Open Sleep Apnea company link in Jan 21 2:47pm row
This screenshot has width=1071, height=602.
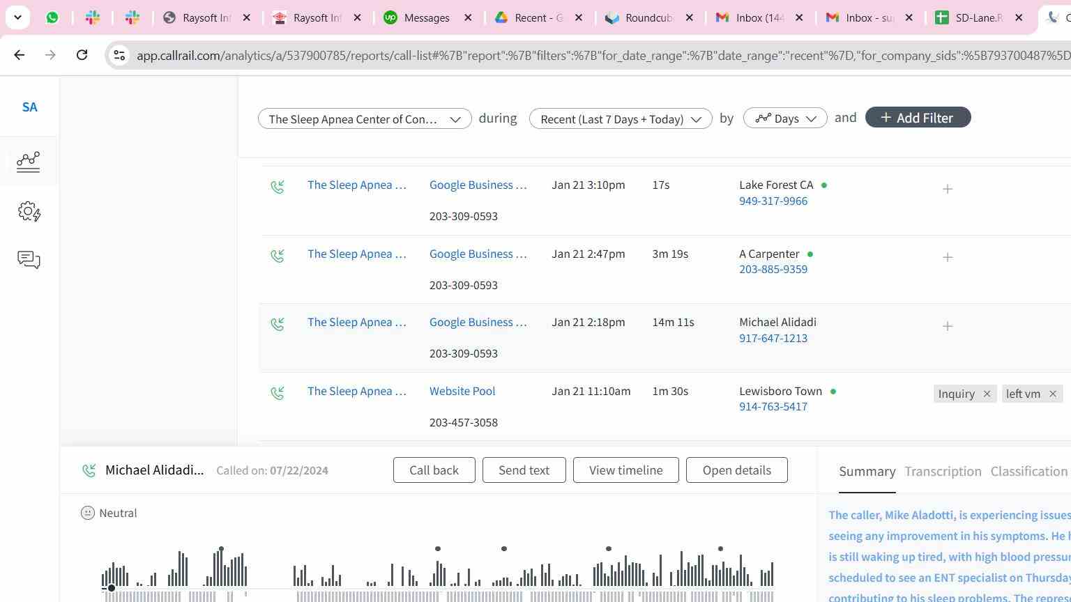pyautogui.click(x=356, y=254)
